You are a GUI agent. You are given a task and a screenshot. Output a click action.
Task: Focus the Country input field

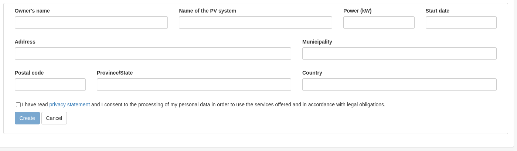tap(399, 85)
